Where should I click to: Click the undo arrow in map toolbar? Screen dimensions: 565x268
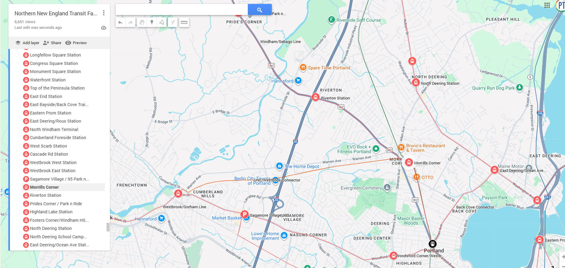(x=120, y=23)
